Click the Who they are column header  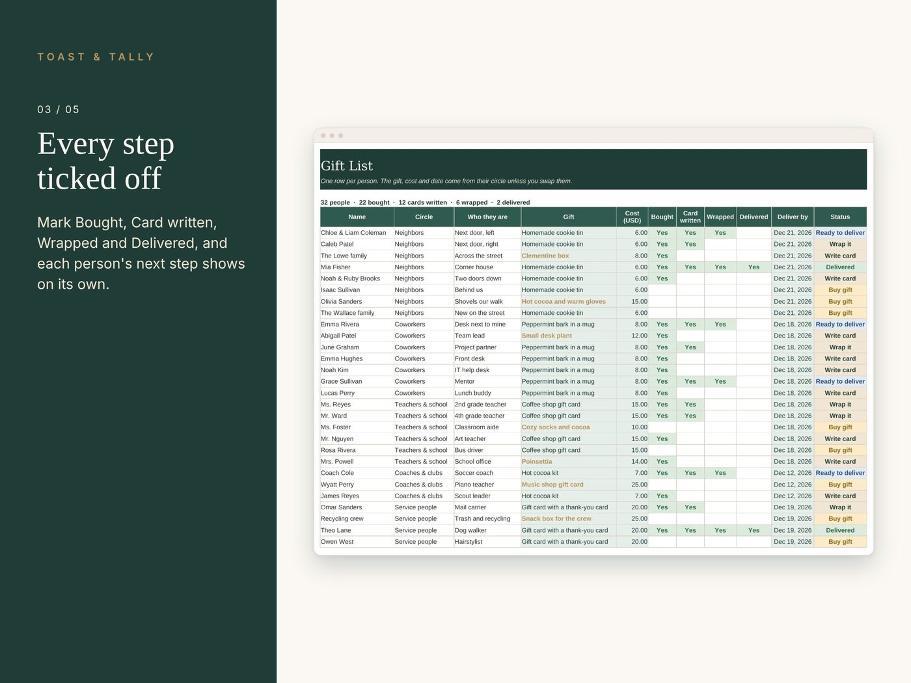point(487,217)
